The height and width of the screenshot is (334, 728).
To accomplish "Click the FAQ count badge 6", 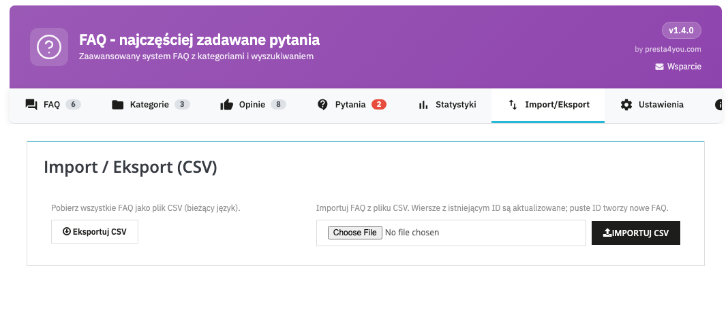I will (x=74, y=105).
